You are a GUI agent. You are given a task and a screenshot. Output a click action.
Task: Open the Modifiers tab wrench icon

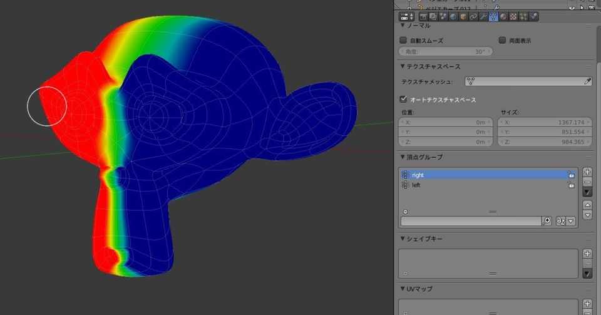(483, 16)
